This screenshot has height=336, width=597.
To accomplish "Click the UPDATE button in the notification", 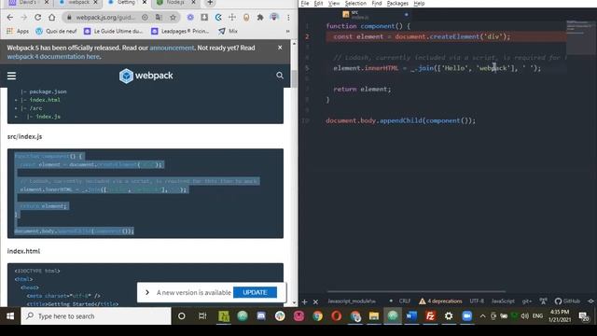I will point(255,292).
